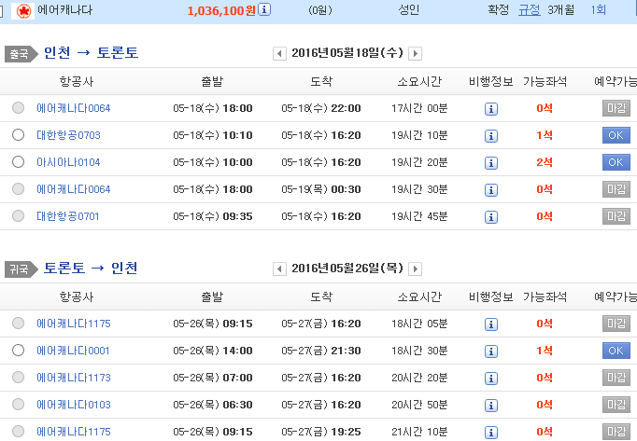Click 1석 available seats for 대한항공0703
Viewport: 637px width, 441px height.
click(x=545, y=135)
